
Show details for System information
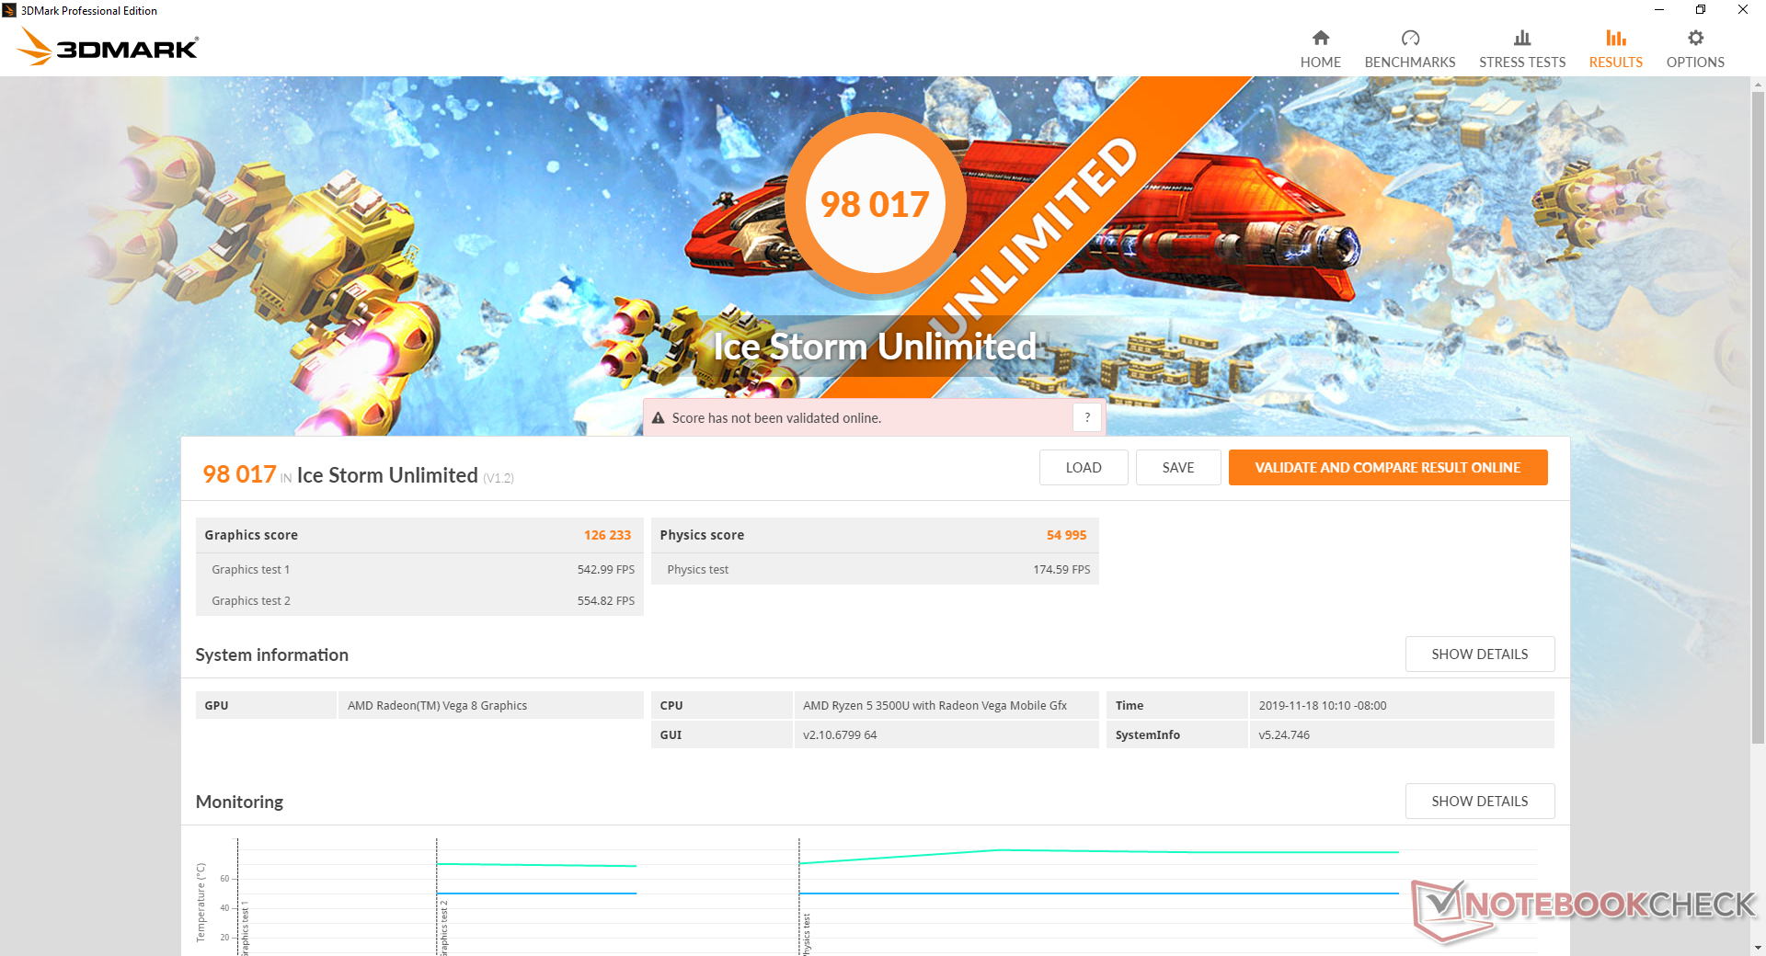pyautogui.click(x=1479, y=654)
